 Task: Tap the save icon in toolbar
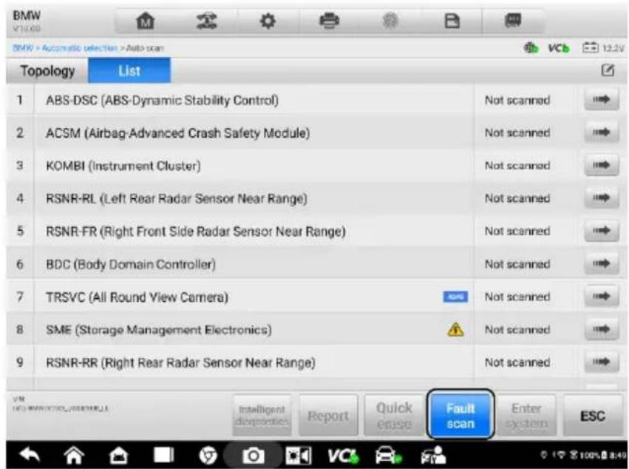click(x=452, y=21)
